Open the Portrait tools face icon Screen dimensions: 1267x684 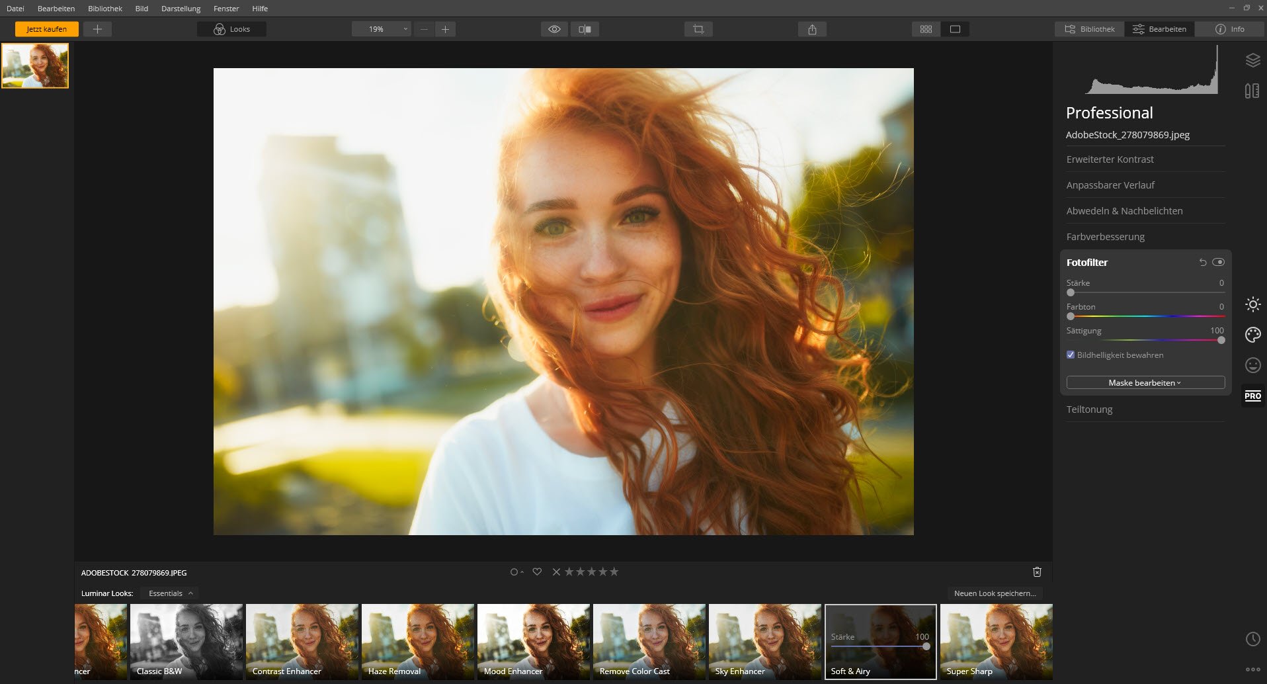point(1252,365)
